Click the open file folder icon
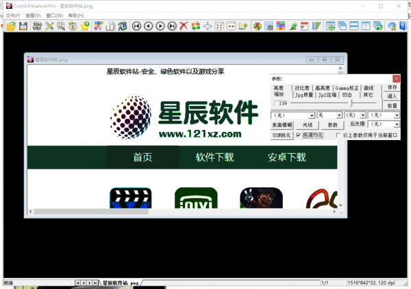This screenshot has width=411, height=289. coord(12,27)
